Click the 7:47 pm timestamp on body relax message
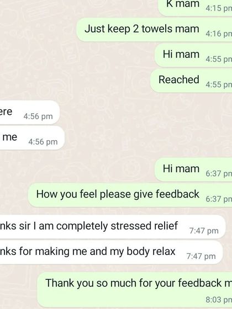Viewport: 232px width, 309px height. 201,257
